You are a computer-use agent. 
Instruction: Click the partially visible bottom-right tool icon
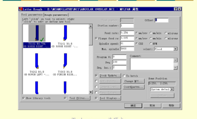point(65,87)
